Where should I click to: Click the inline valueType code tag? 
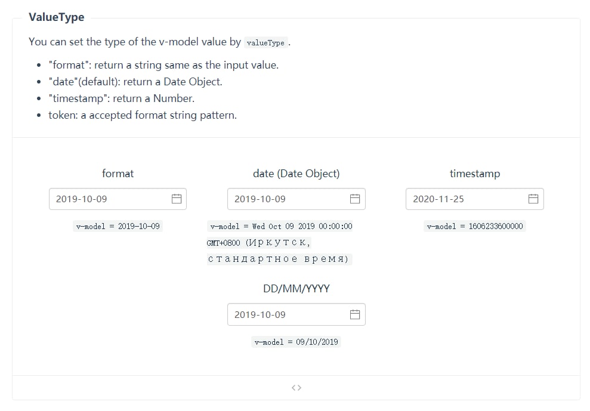[x=265, y=42]
